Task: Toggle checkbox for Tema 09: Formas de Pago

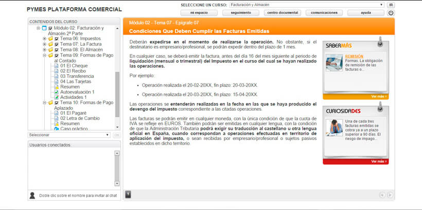Action: pos(57,56)
